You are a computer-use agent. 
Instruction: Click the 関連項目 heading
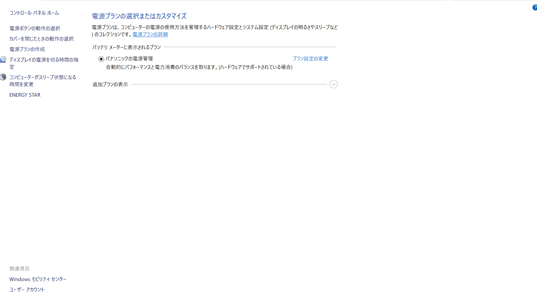click(19, 269)
